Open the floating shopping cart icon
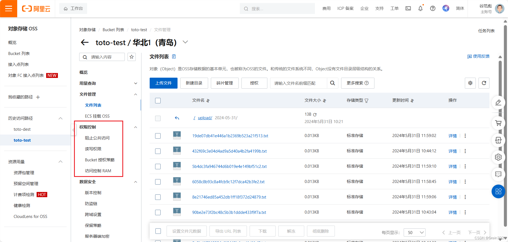This screenshot has height=242, width=508. (498, 123)
